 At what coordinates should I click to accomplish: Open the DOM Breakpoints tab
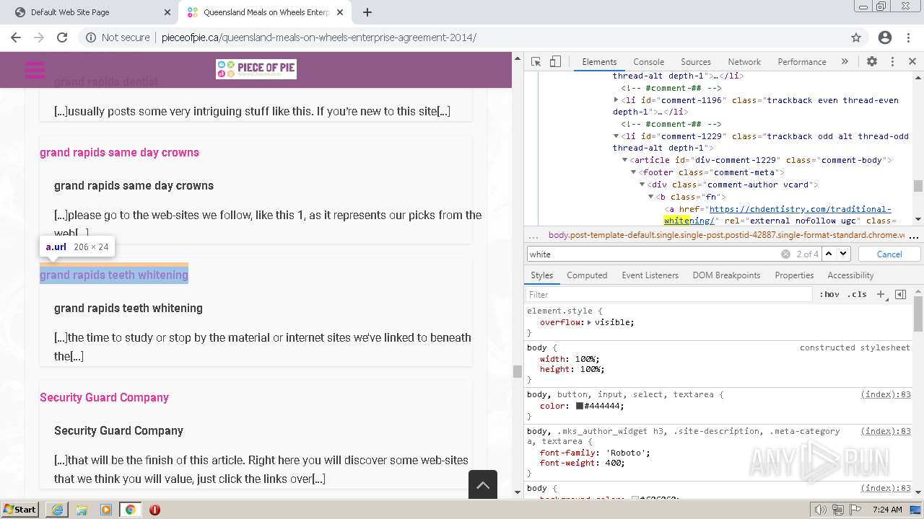(x=726, y=275)
